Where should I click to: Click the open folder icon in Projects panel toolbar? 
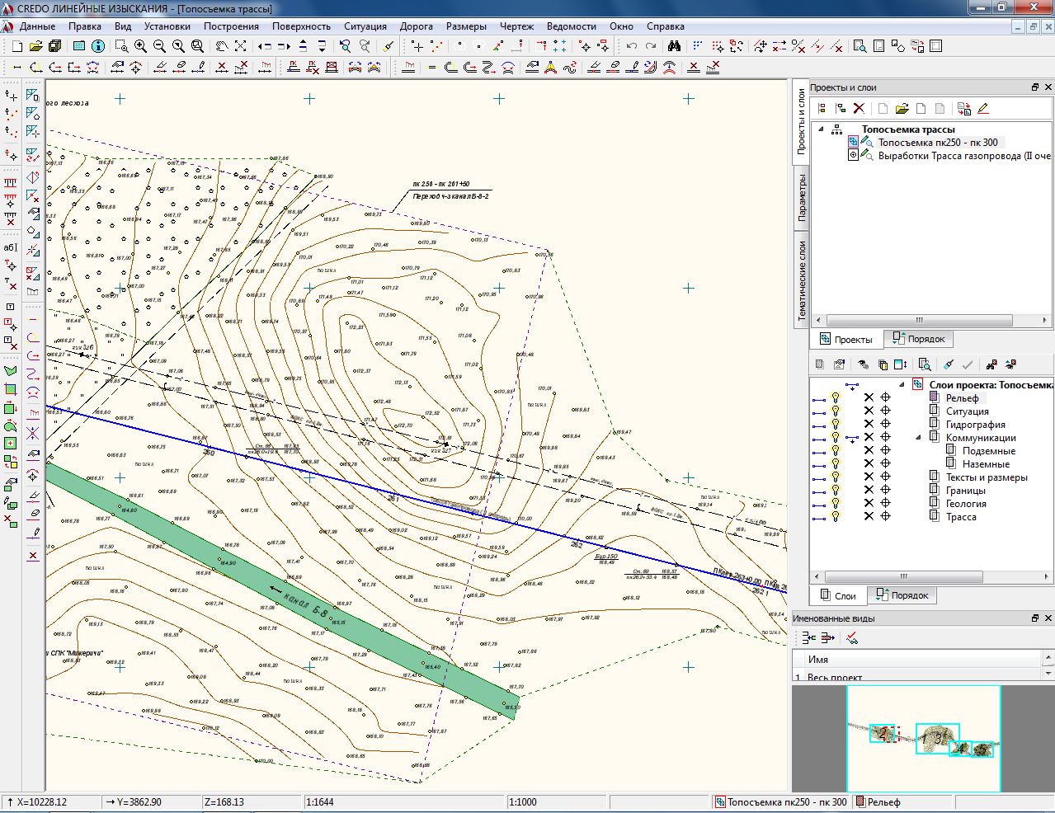tap(902, 108)
